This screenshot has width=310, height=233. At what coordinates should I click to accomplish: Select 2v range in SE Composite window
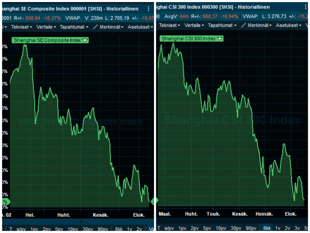[x=139, y=229]
